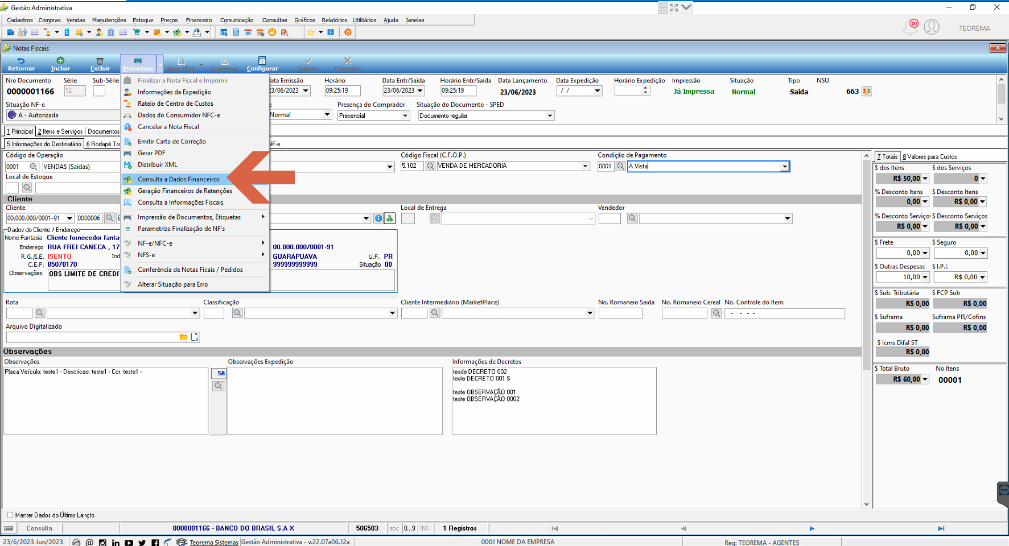Image resolution: width=1009 pixels, height=546 pixels.
Task: Toggle Manter Dados do Último Lançto checkbox
Action: 10,515
